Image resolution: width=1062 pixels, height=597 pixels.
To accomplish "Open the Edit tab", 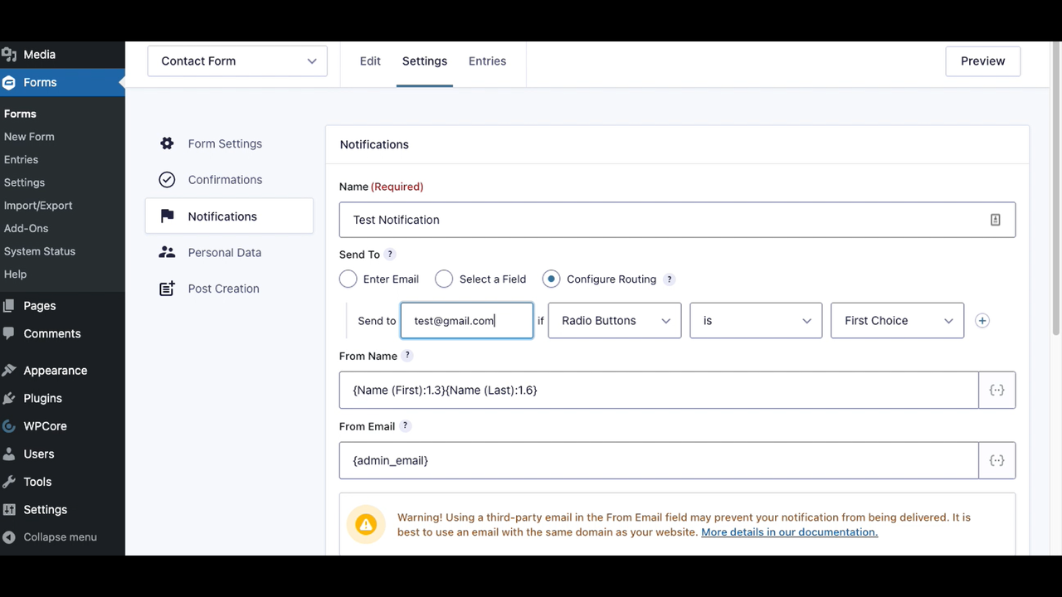I will (x=370, y=61).
